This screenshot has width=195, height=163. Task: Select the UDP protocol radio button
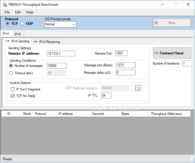coord(22,24)
